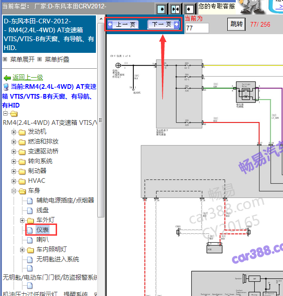Select the 车内照明灯 folder label
The width and height of the screenshot is (283, 296).
point(52,249)
